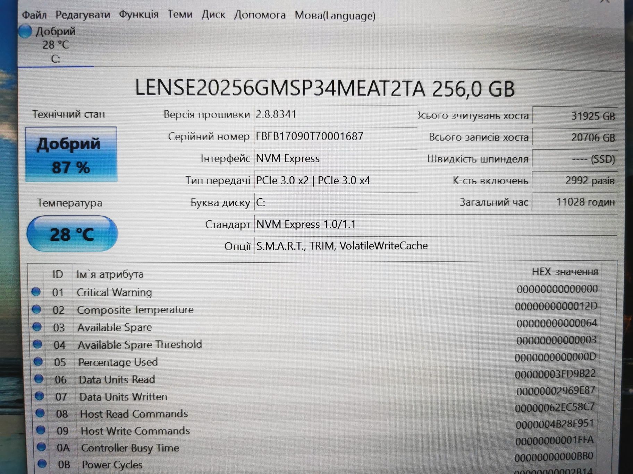The image size is (633, 474).
Task: Click the Технічний стан label
Action: [x=68, y=114]
